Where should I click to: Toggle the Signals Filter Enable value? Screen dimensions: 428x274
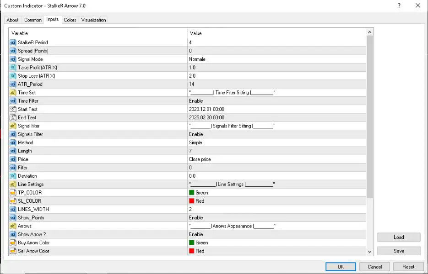(x=196, y=134)
